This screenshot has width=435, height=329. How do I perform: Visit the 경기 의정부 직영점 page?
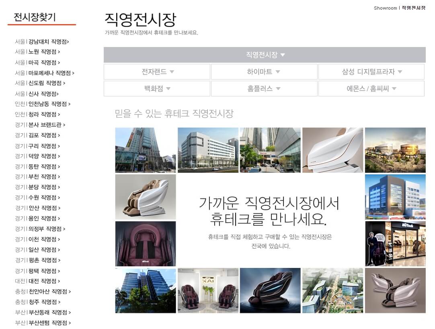[40, 229]
